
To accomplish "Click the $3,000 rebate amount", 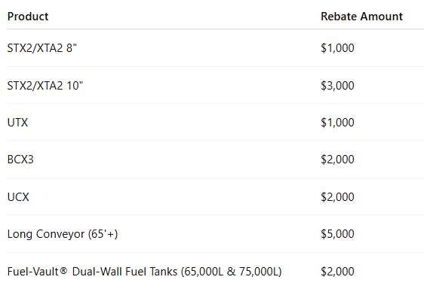I will tap(337, 86).
